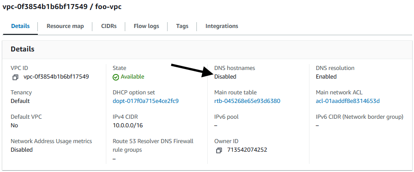
Task: Click the Owner ID number 713542074252
Action: point(247,150)
